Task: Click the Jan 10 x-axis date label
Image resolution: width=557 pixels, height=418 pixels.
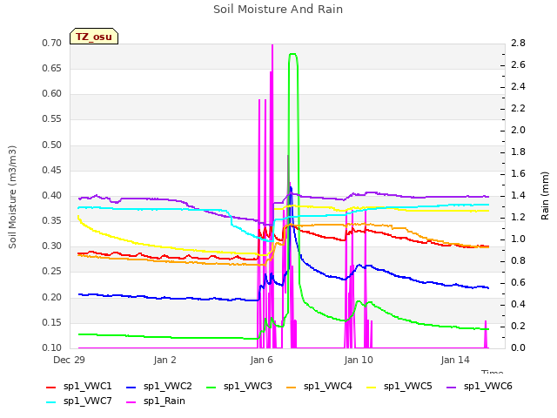Action: pos(359,360)
